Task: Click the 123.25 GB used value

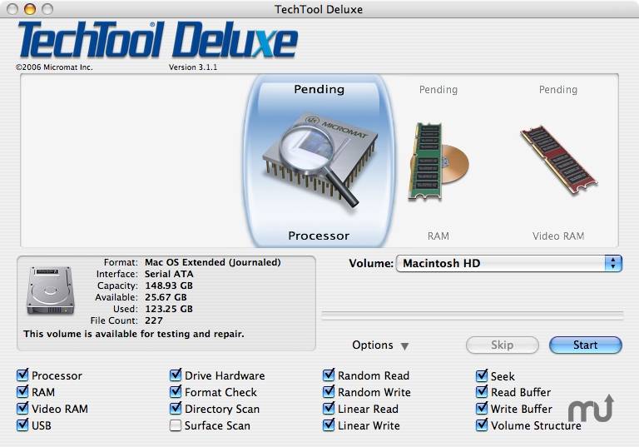Action: 169,309
